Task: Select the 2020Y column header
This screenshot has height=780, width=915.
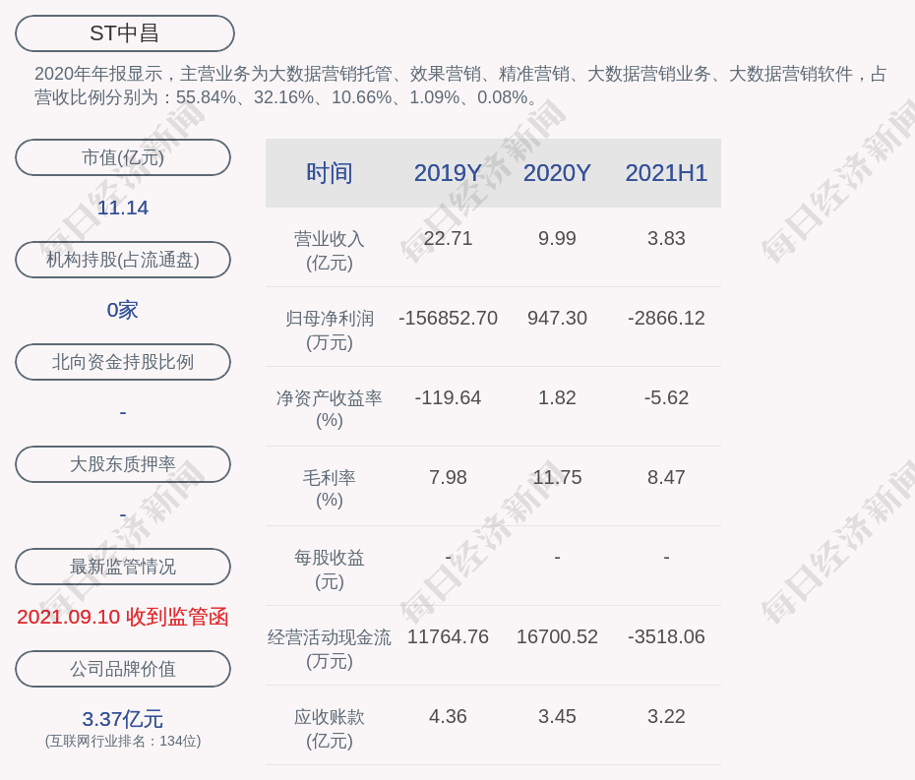Action: 557,173
